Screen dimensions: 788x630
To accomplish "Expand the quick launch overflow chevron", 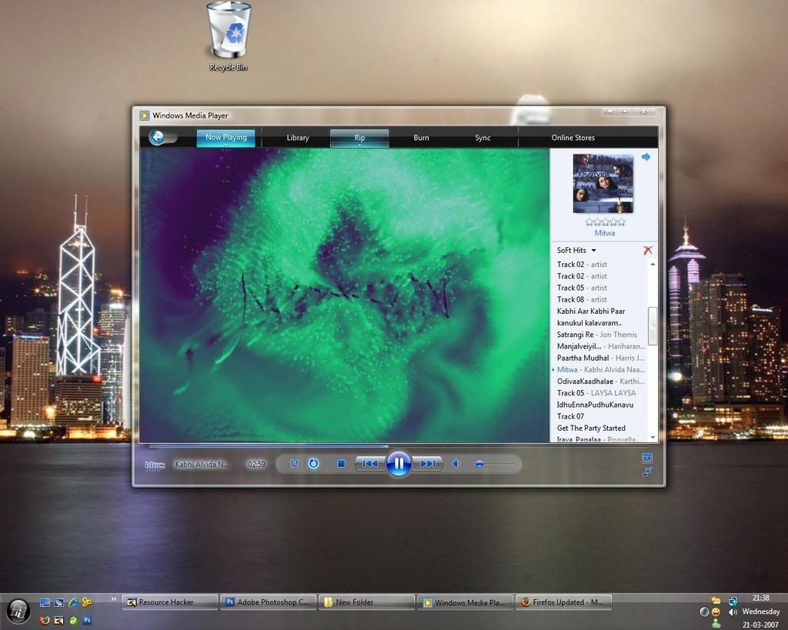I will 114,599.
